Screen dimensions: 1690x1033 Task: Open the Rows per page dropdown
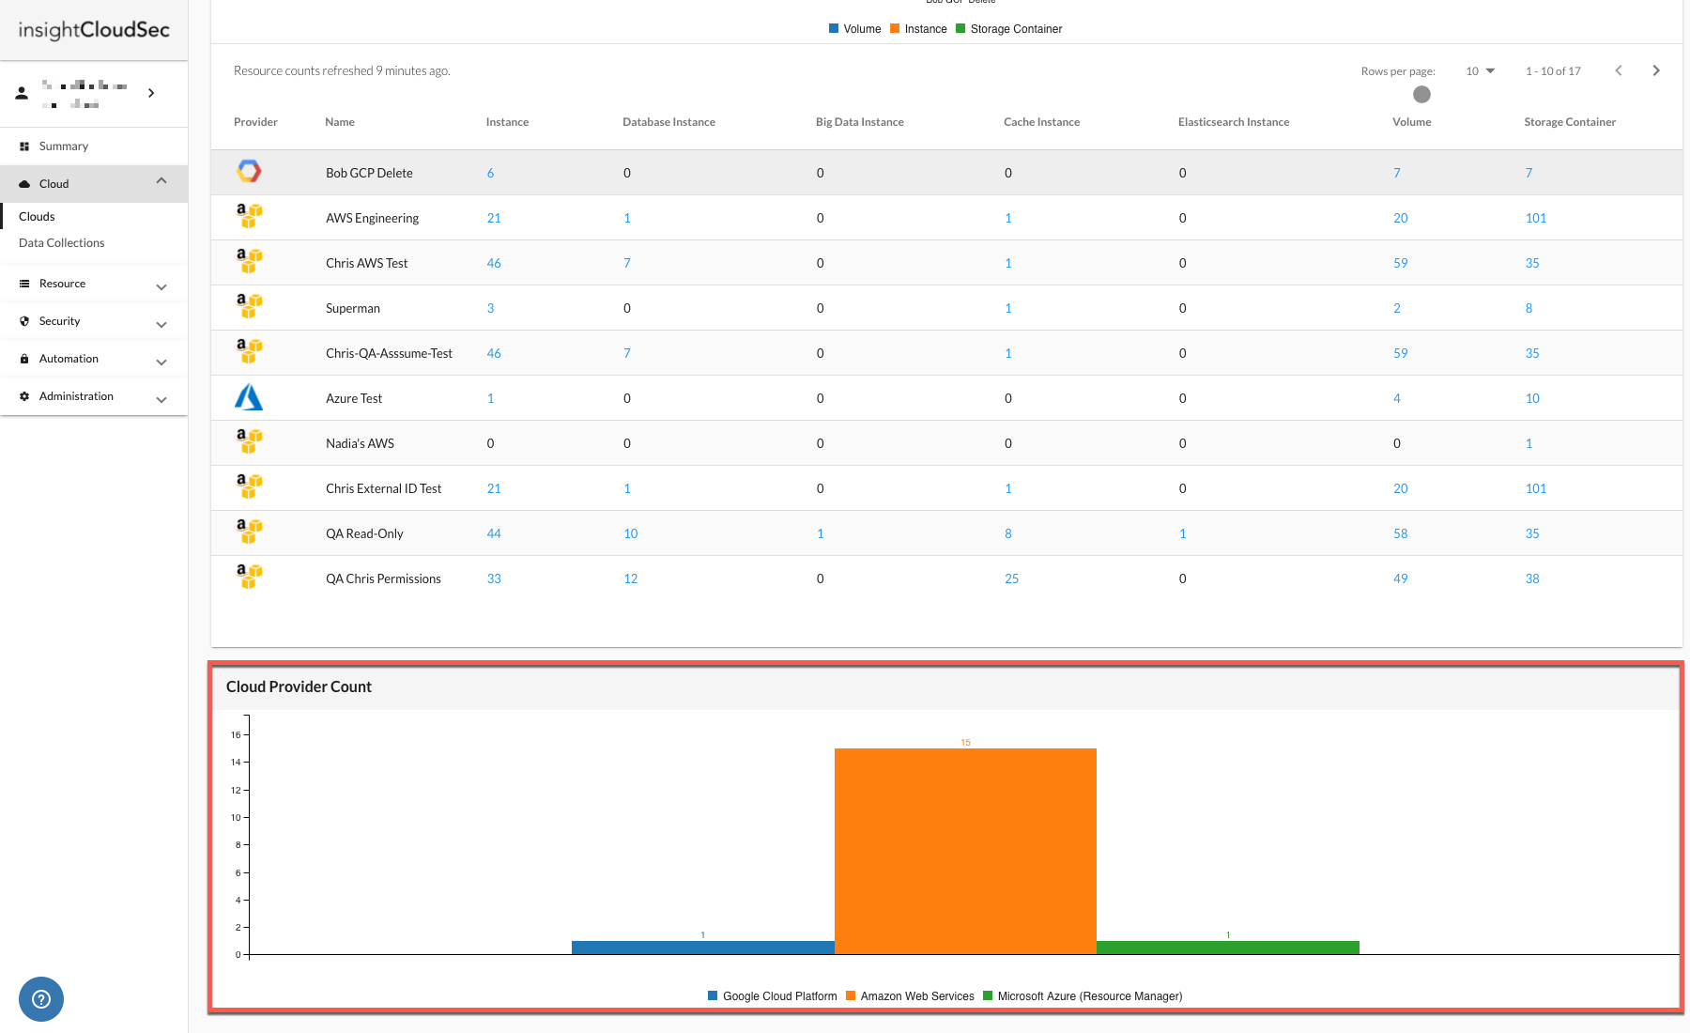[1481, 71]
